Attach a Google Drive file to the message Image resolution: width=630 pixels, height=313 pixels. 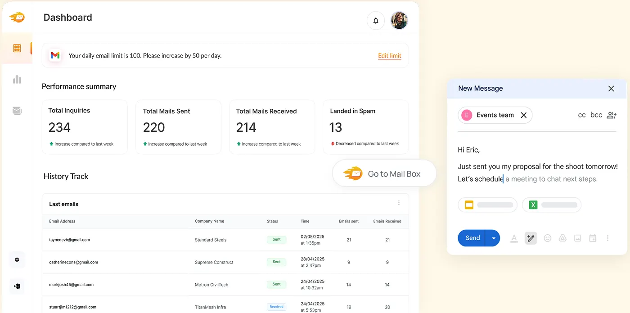pos(562,238)
